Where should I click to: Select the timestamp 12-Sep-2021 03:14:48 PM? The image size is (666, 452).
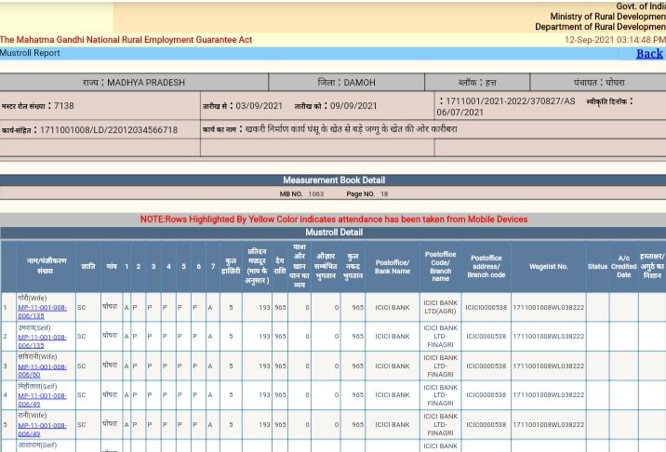[x=615, y=40]
